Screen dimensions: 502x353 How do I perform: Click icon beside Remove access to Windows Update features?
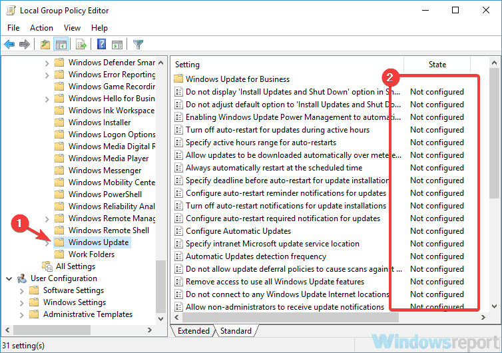(x=178, y=282)
